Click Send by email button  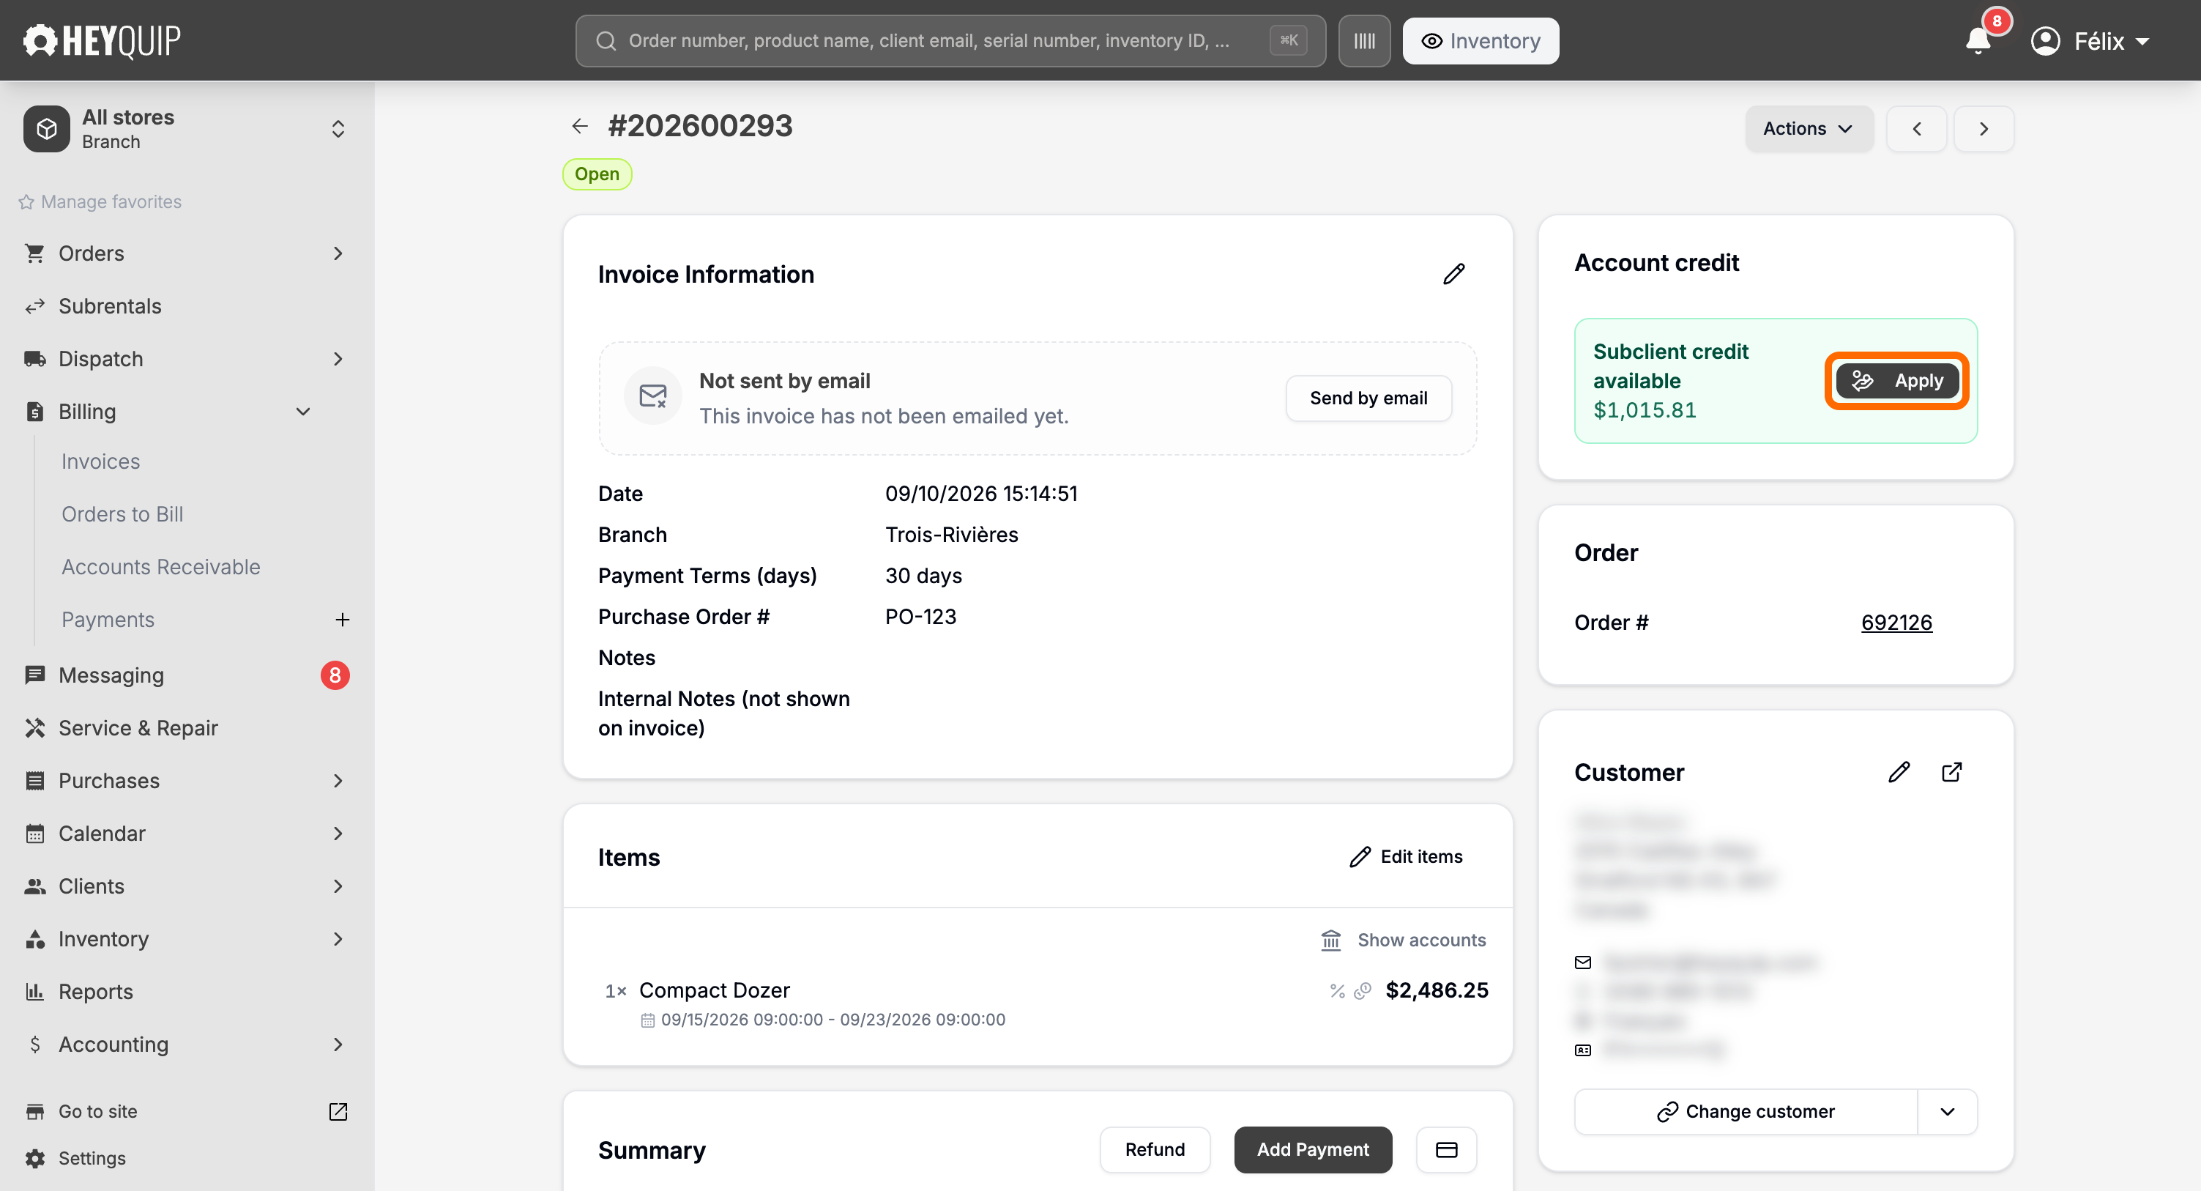click(1368, 398)
